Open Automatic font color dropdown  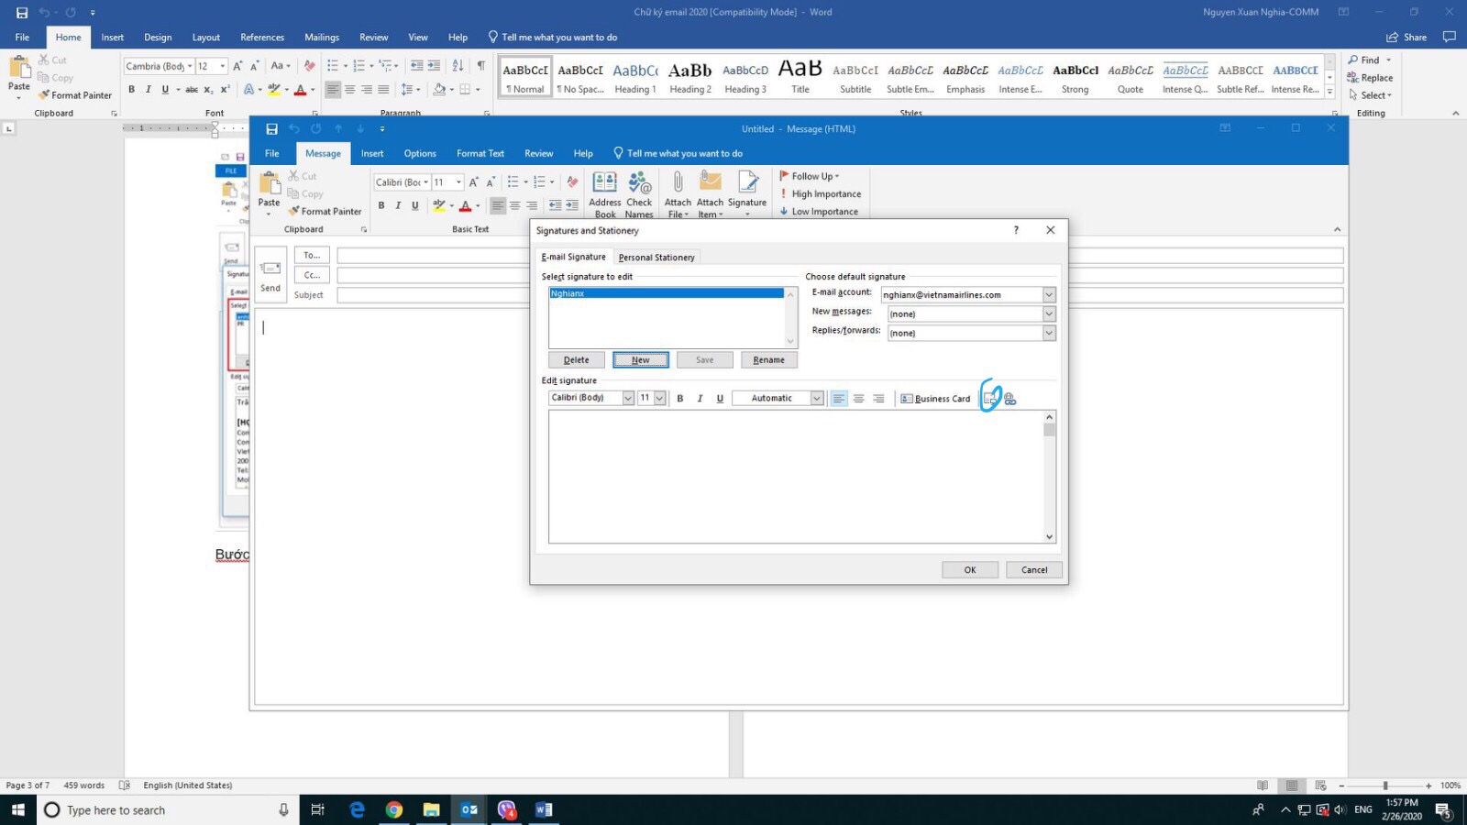click(x=816, y=398)
